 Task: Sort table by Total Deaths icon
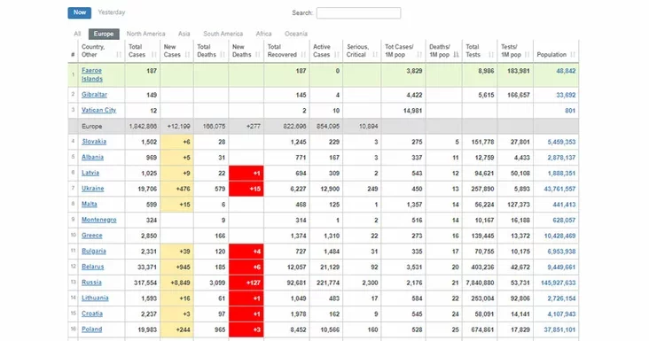coord(223,55)
